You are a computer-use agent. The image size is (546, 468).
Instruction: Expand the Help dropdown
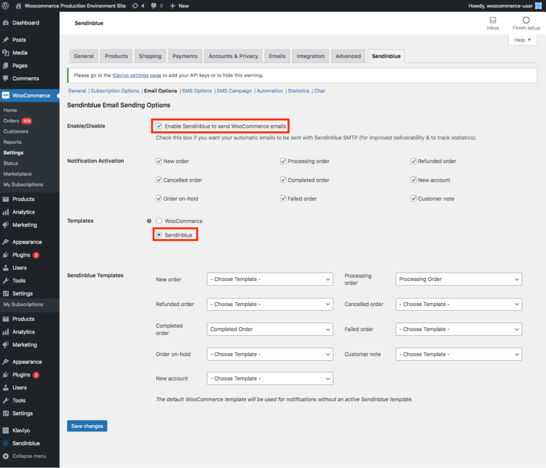point(523,39)
